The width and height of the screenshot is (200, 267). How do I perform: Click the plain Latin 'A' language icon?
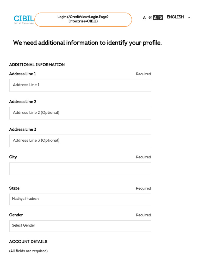pos(144,18)
